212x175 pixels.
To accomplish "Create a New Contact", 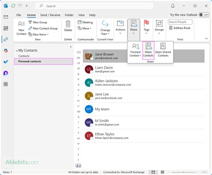I will click(x=21, y=28).
